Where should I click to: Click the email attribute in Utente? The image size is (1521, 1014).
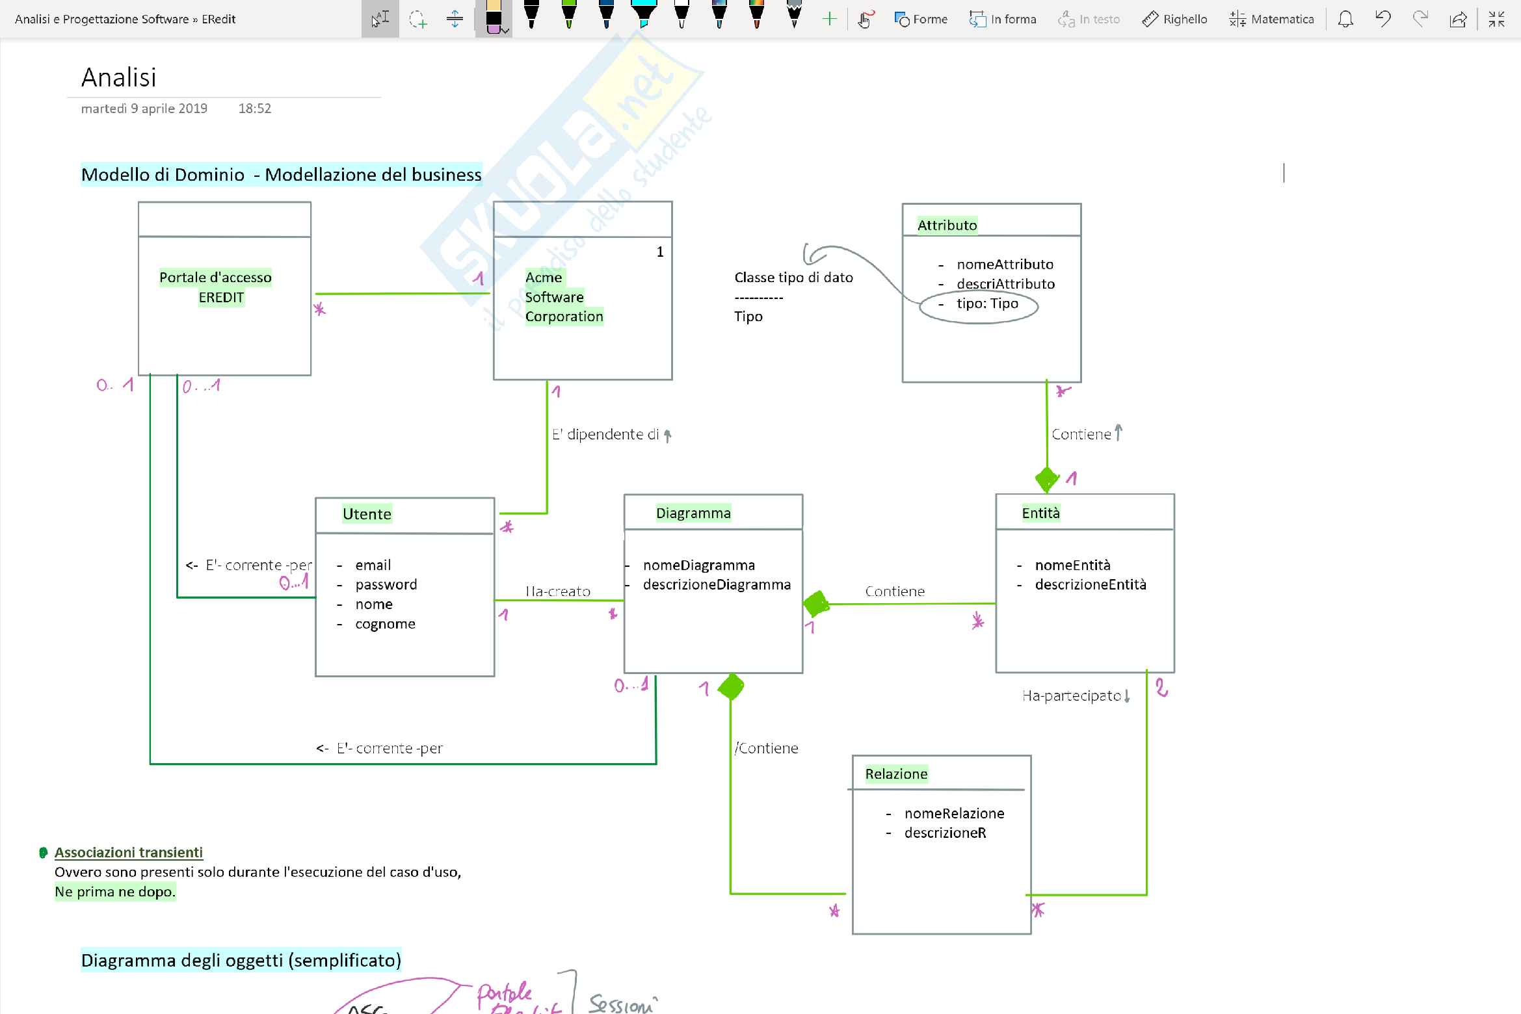pos(373,565)
